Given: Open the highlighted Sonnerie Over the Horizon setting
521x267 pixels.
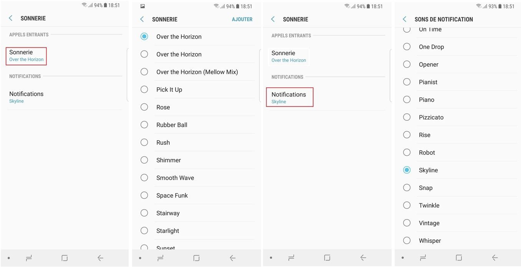Looking at the screenshot, I should pos(26,56).
